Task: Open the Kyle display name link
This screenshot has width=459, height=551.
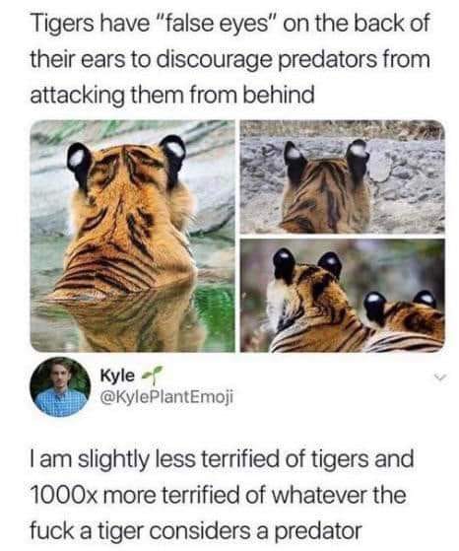Action: pos(117,376)
